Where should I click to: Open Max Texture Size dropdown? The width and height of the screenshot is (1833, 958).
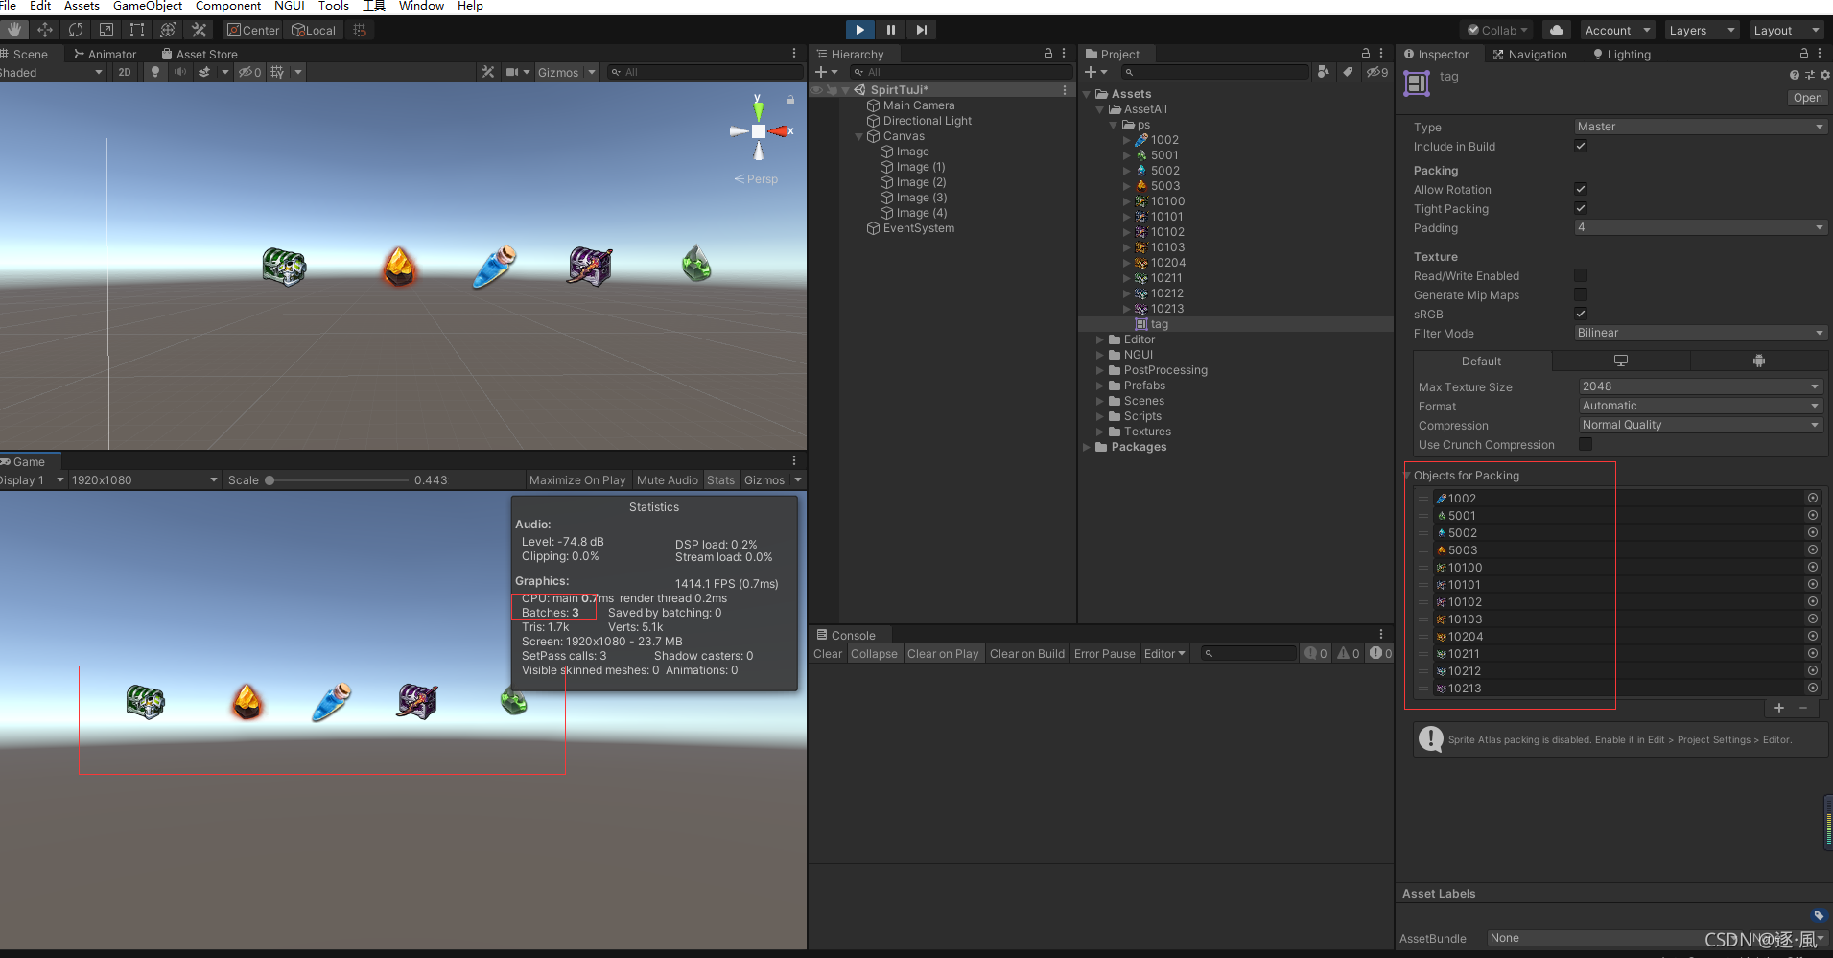[x=1701, y=386]
